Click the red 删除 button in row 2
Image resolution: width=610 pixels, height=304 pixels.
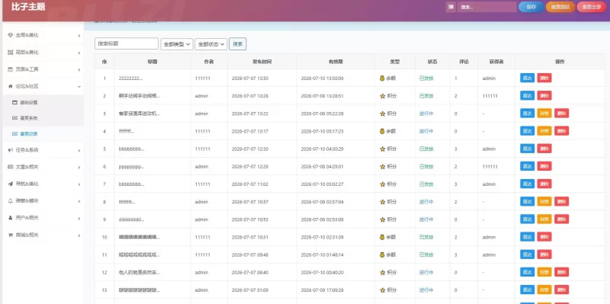point(544,96)
